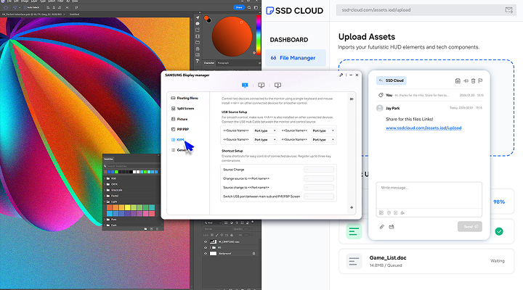Click mail icon in SSD Cloud address bar
The image size is (523, 290).
pos(508,10)
